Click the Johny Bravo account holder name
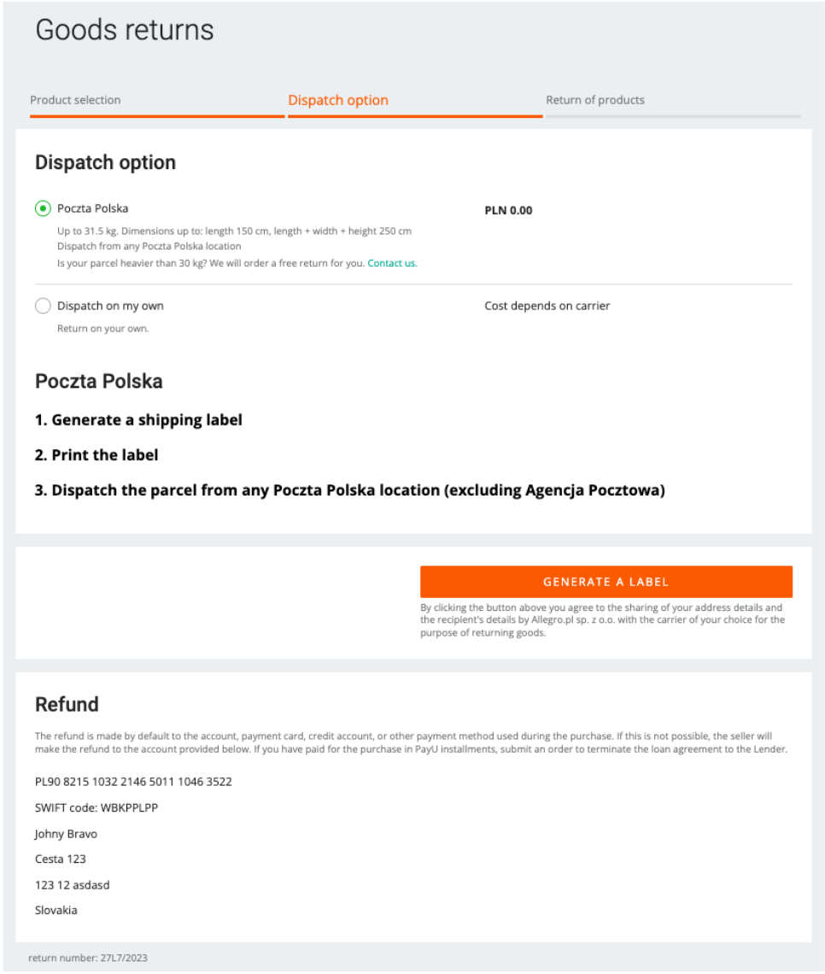The width and height of the screenshot is (825, 974). [x=66, y=833]
